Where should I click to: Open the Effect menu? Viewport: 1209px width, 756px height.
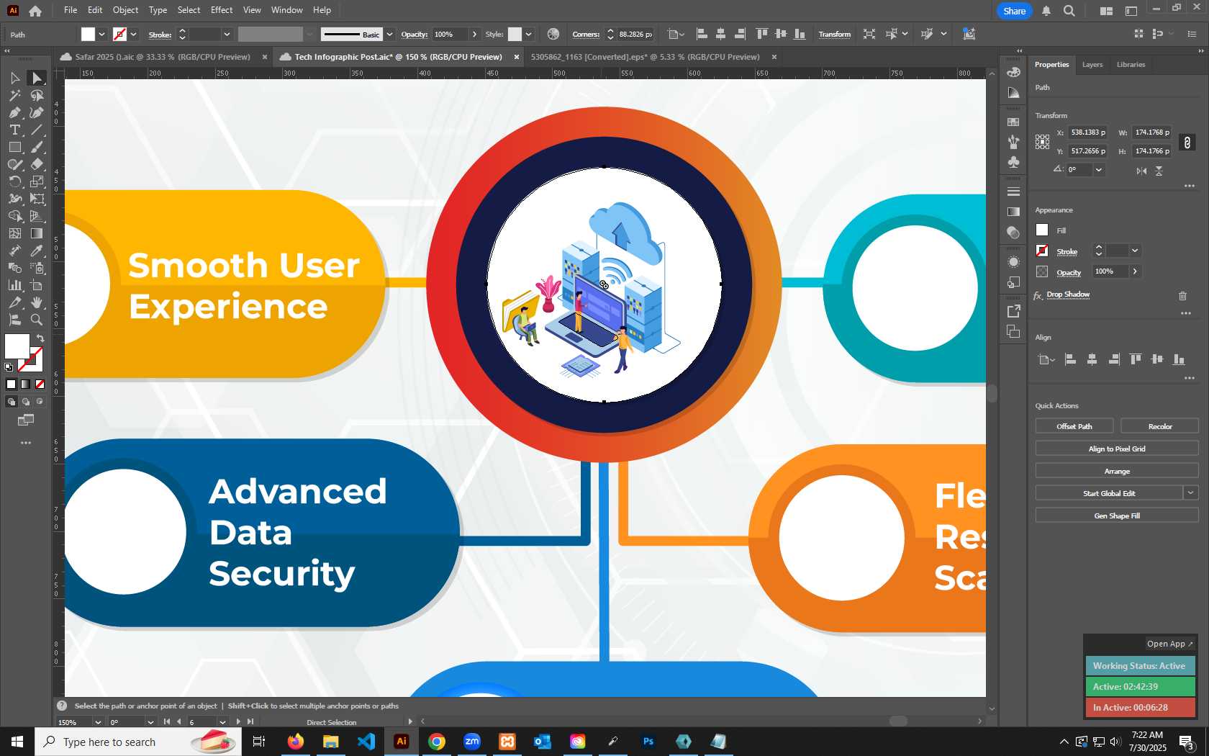point(222,10)
